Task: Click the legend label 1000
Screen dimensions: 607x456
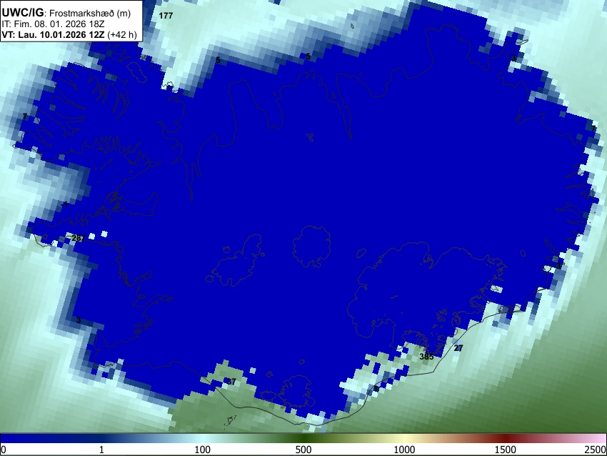Action: [x=404, y=450]
